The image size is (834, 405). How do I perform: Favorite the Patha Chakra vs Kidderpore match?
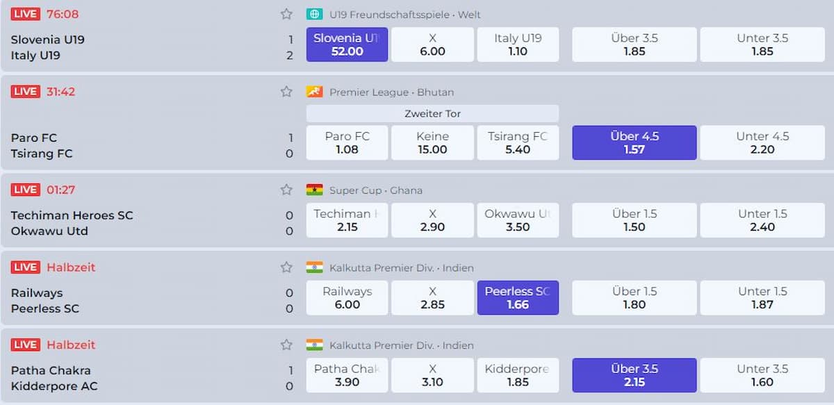coord(286,345)
